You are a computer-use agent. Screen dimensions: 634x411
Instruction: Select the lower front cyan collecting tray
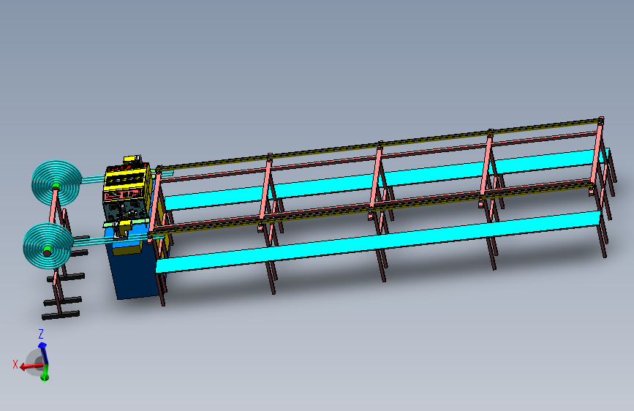(377, 242)
